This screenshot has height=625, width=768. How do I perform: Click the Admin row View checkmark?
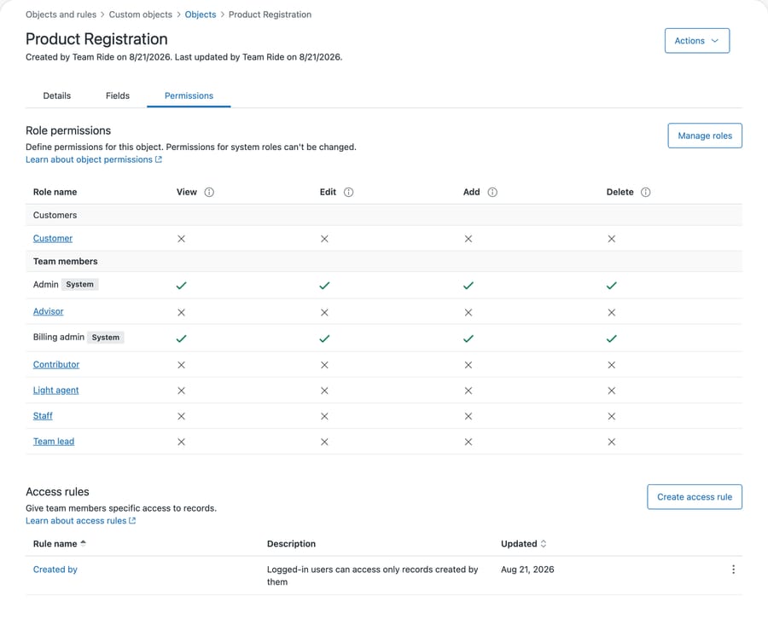181,286
